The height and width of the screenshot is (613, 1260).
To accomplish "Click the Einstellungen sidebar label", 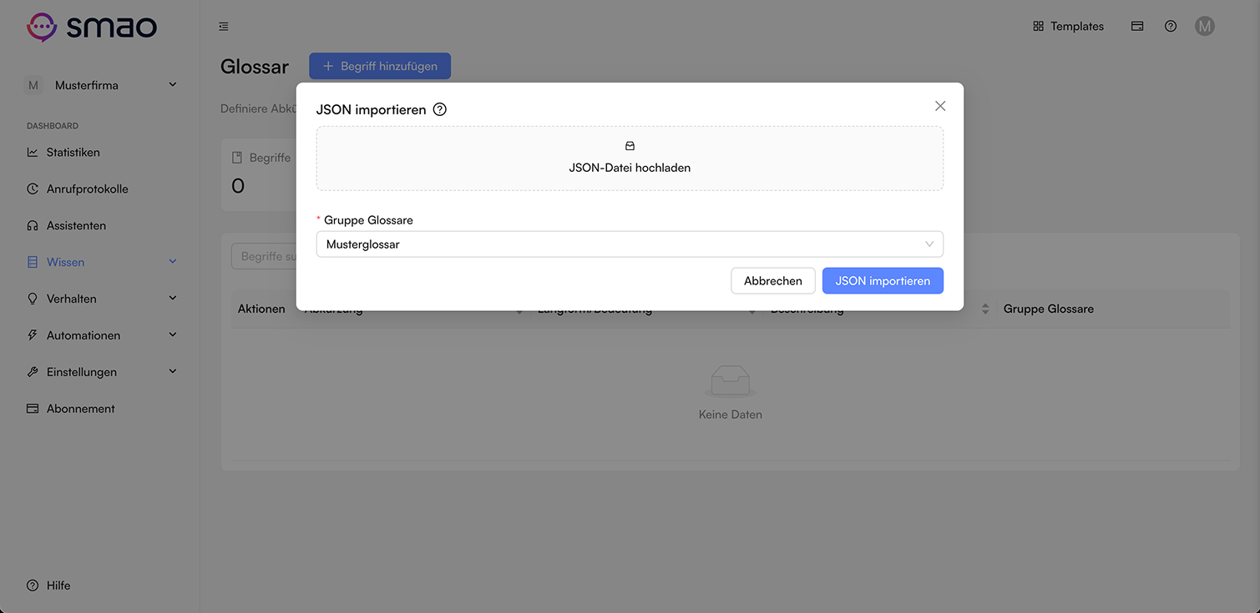I will 82,373.
